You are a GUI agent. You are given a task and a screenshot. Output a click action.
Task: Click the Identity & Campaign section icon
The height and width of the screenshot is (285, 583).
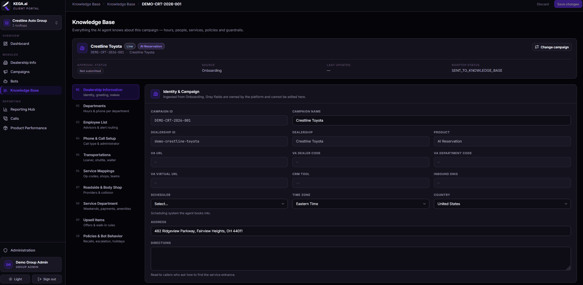click(155, 94)
